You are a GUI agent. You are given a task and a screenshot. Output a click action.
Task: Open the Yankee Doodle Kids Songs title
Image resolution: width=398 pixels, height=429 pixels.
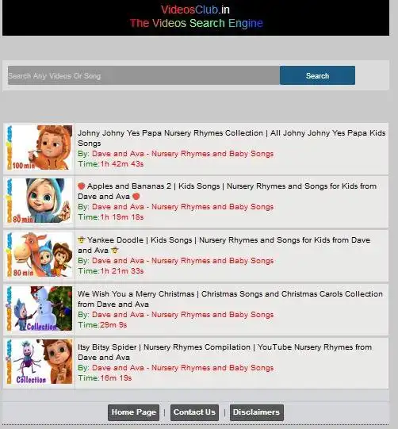click(x=224, y=245)
